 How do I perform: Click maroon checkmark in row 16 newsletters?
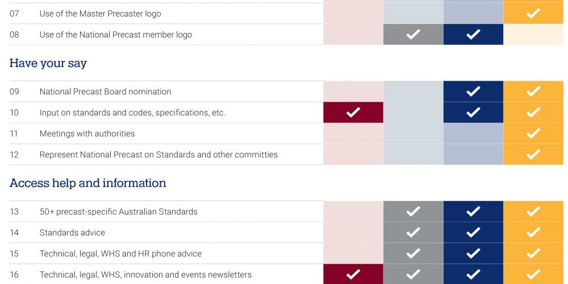[x=353, y=274]
